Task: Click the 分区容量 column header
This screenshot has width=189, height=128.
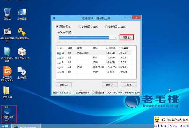Action: pyautogui.click(x=124, y=48)
